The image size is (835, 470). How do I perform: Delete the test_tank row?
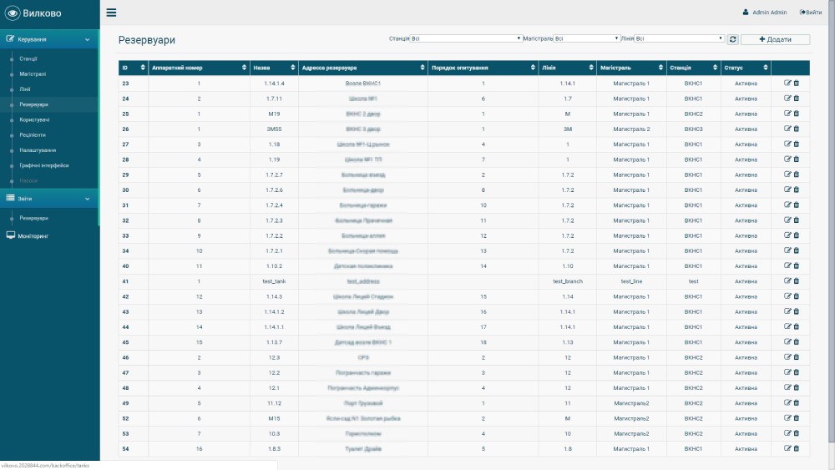tap(796, 281)
